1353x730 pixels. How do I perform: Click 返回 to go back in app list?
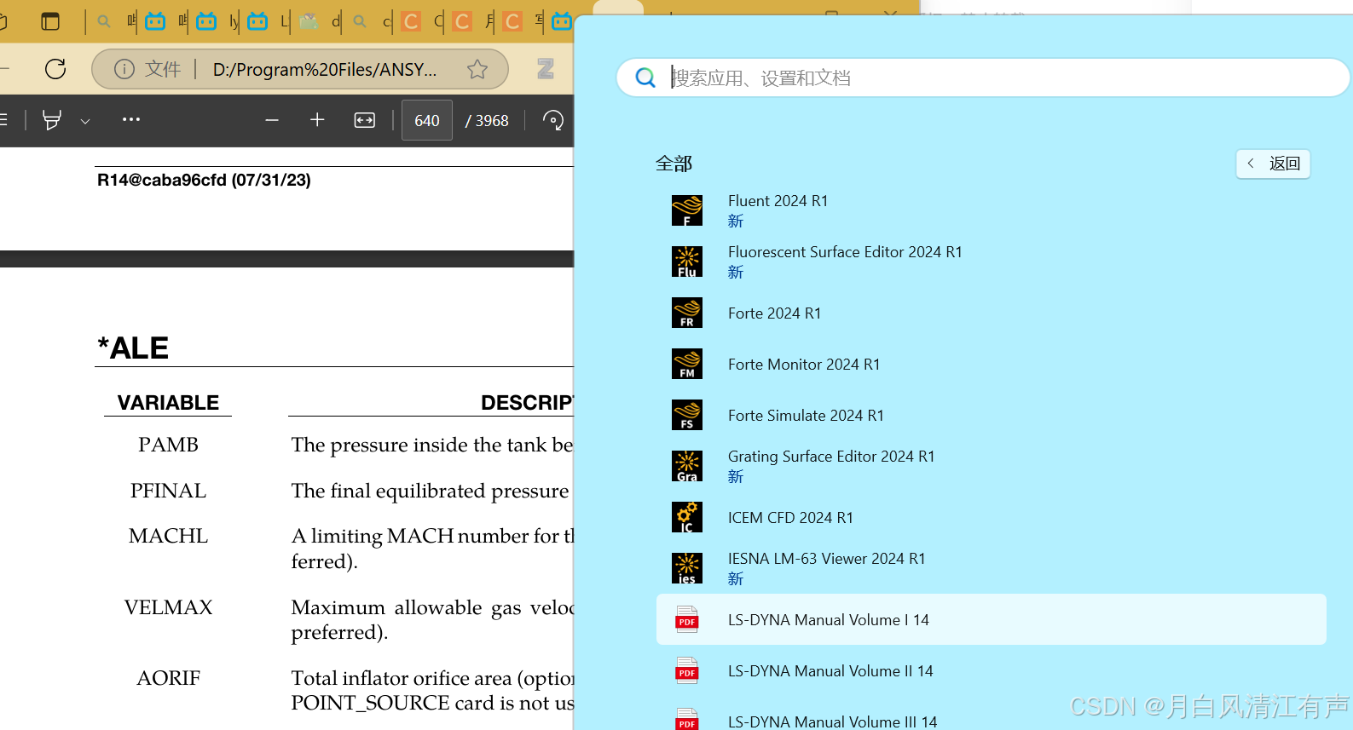(1273, 164)
